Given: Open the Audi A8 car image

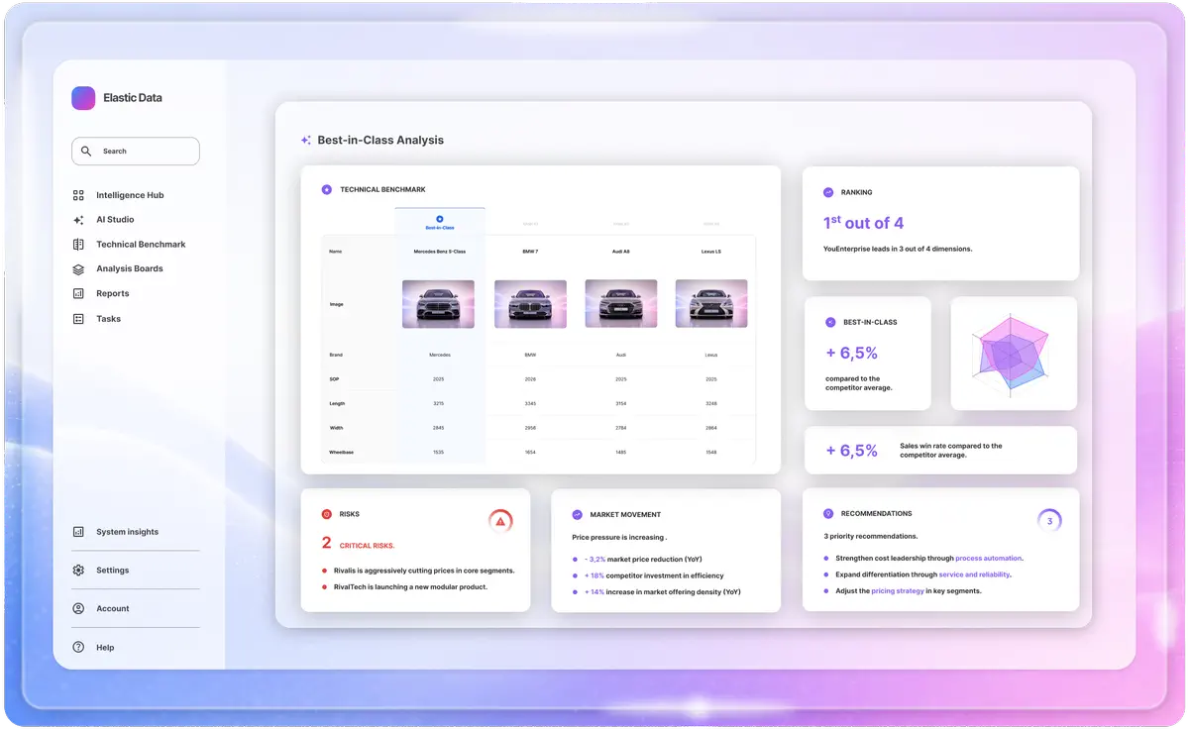Looking at the screenshot, I should click(x=621, y=304).
